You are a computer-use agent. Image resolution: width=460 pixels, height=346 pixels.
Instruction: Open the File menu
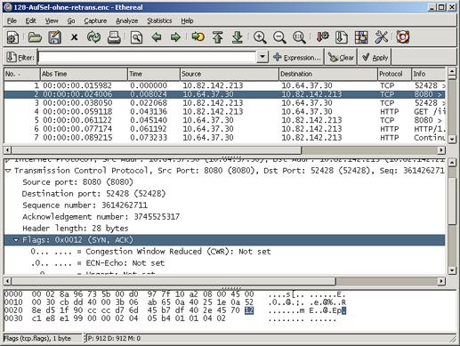tap(12, 20)
